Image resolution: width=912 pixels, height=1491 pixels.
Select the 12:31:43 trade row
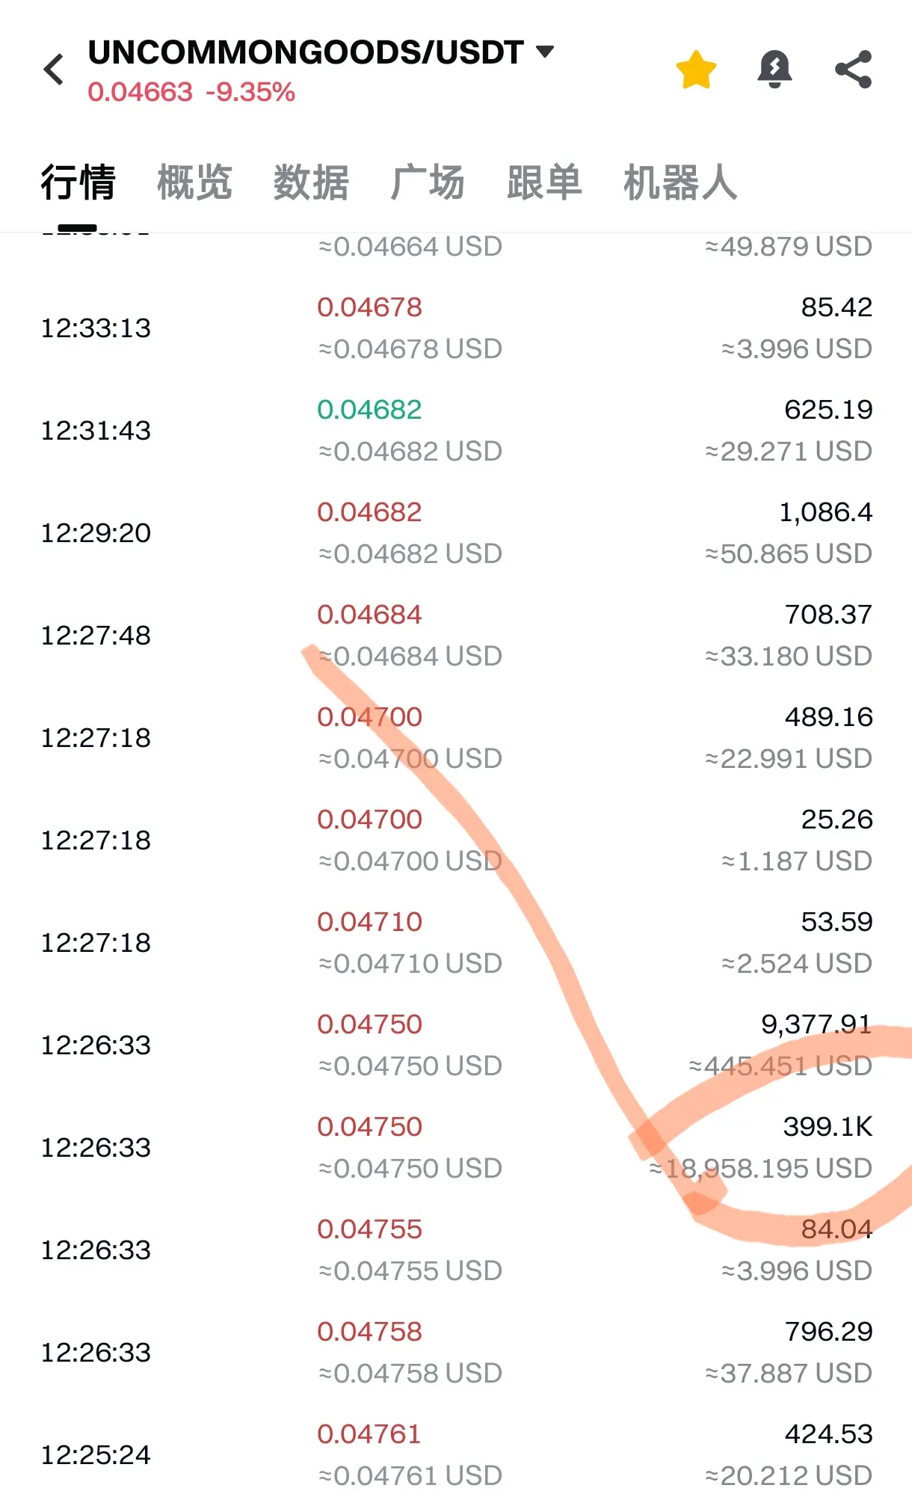(x=456, y=430)
